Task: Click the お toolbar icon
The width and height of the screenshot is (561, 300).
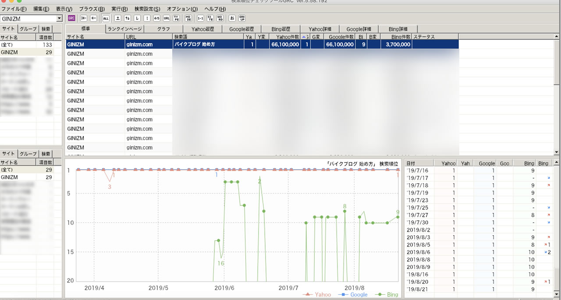Action: 232,18
